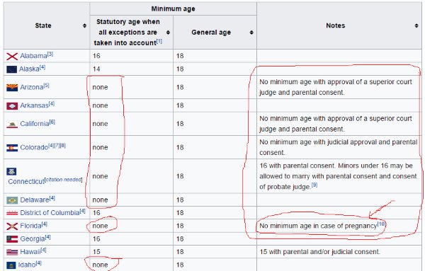425x271 pixels.
Task: Open the Delaware link
Action: [35, 200]
